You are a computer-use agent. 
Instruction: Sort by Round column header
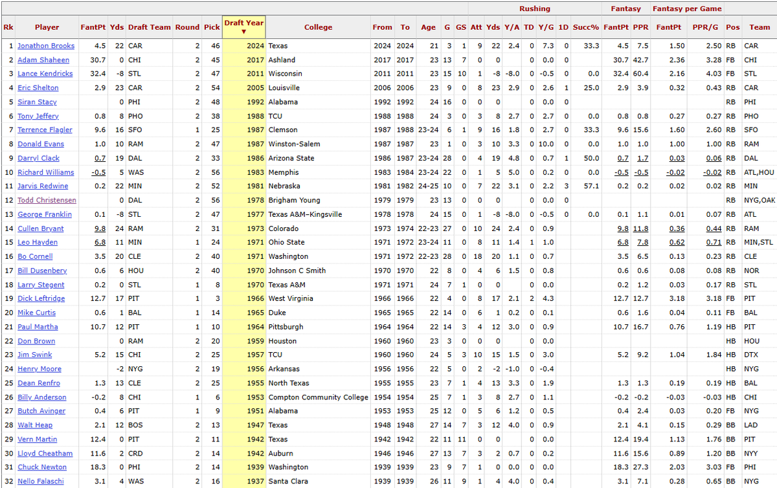click(x=187, y=27)
